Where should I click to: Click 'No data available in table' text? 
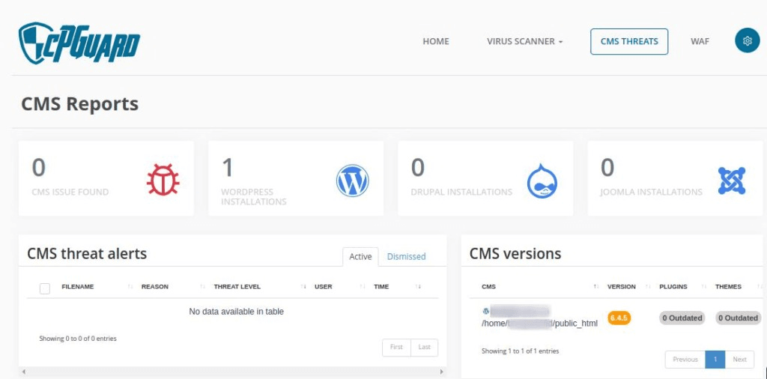pyautogui.click(x=236, y=312)
